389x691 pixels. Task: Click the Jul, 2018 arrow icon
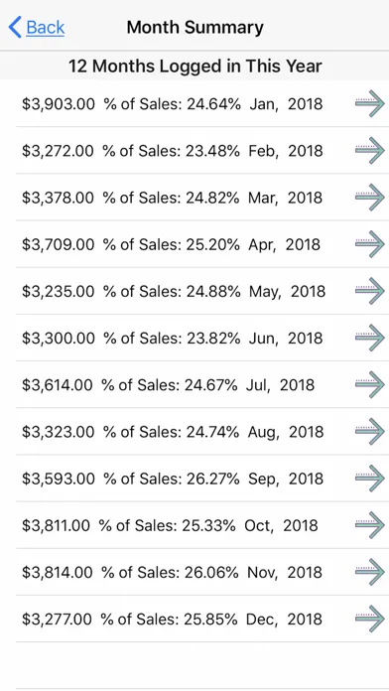(370, 384)
